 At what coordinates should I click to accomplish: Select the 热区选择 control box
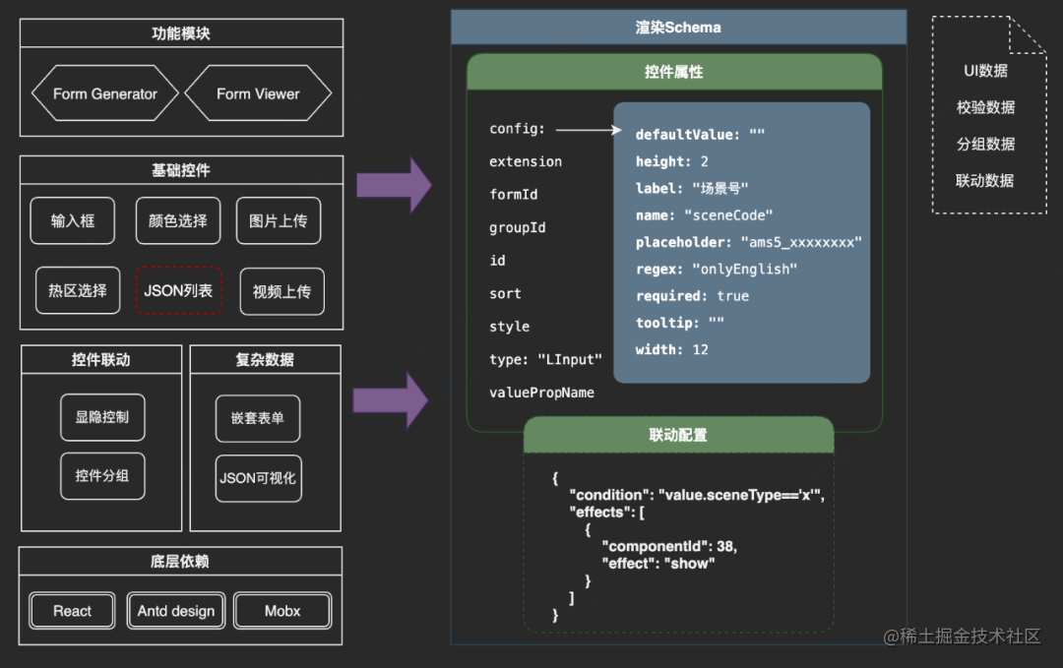(x=78, y=290)
